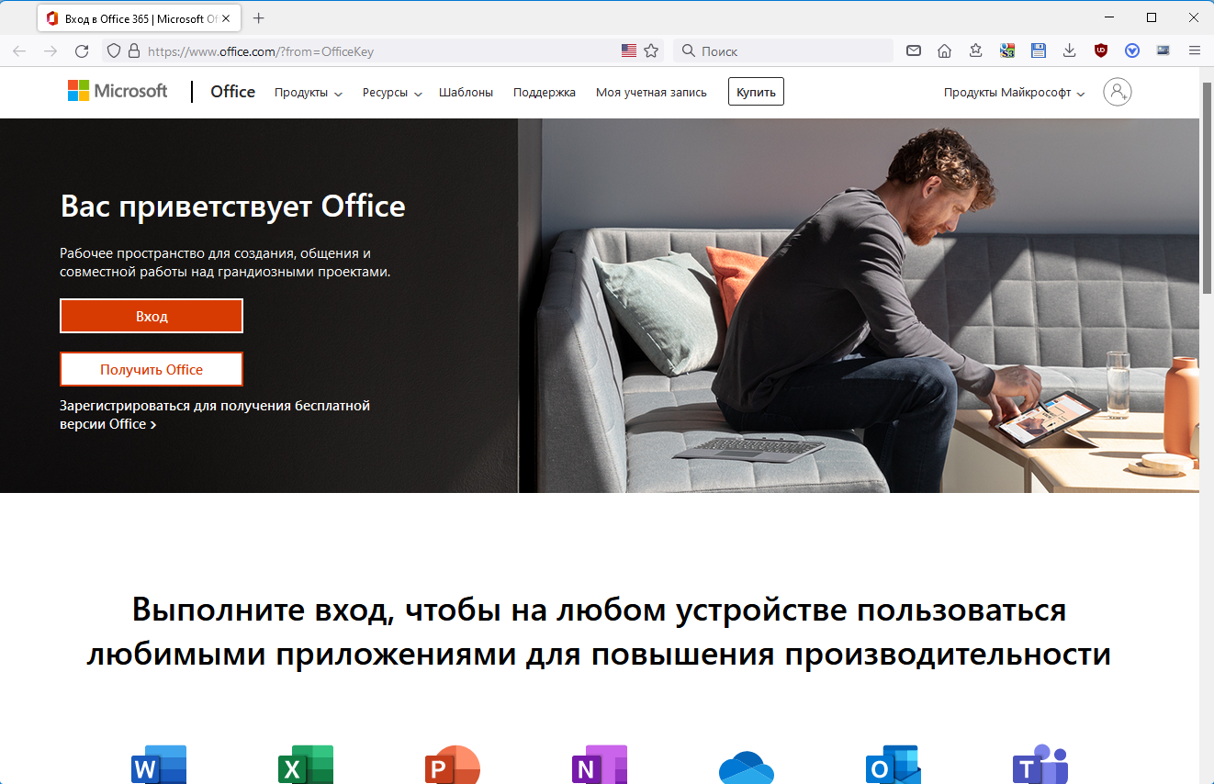This screenshot has height=784, width=1214.
Task: Click the account sign-in avatar icon
Action: (1117, 92)
